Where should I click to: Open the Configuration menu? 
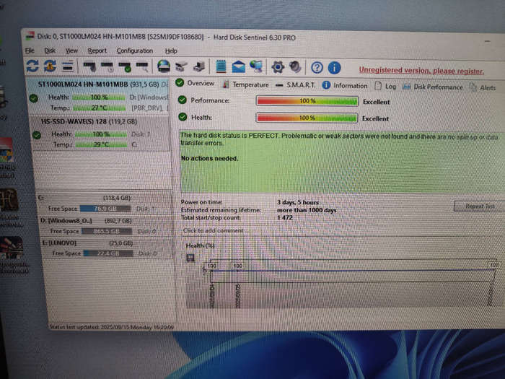pos(135,51)
